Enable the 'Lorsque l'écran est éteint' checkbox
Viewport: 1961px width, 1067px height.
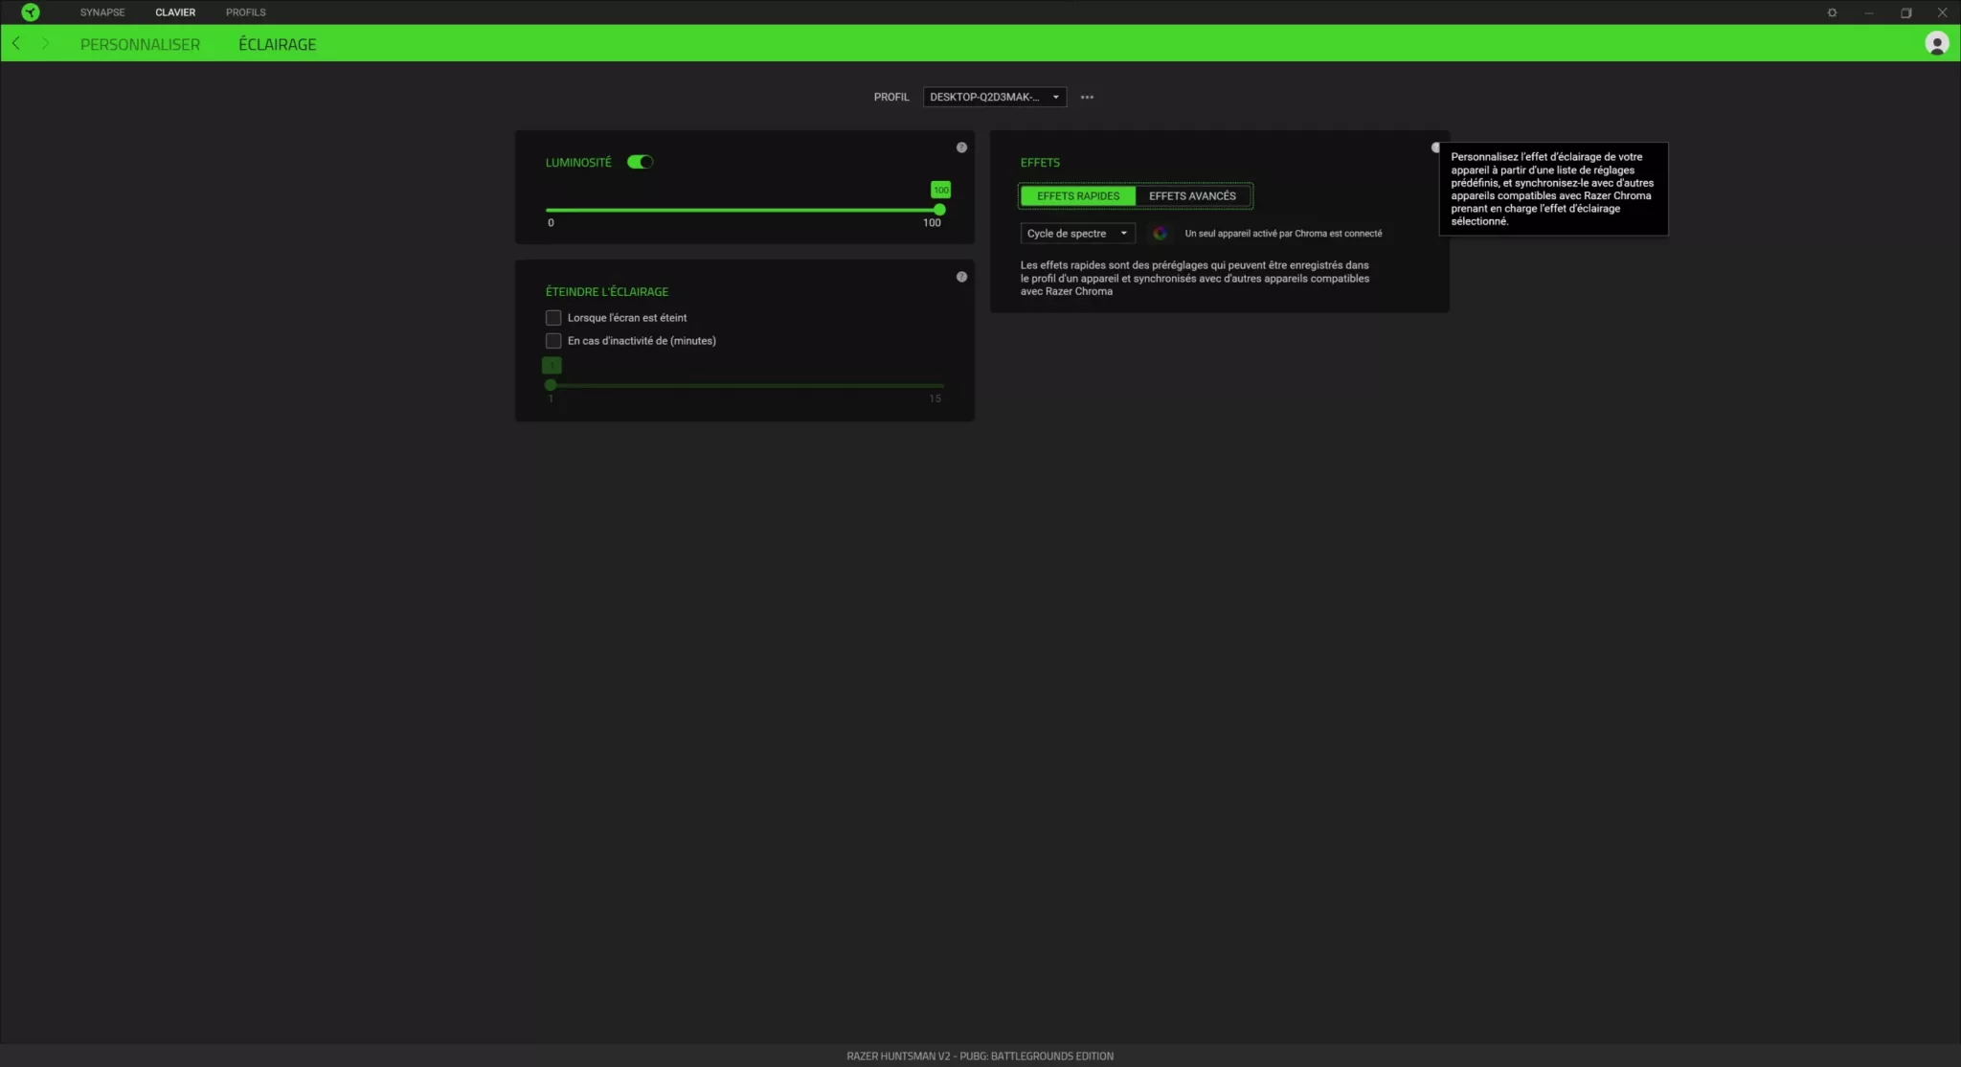pos(553,317)
